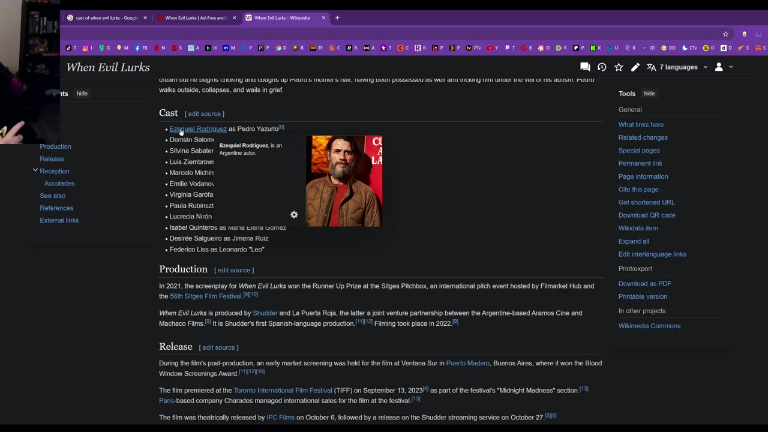The height and width of the screenshot is (432, 768).
Task: Add page to watchlist with star
Action: pyautogui.click(x=619, y=67)
